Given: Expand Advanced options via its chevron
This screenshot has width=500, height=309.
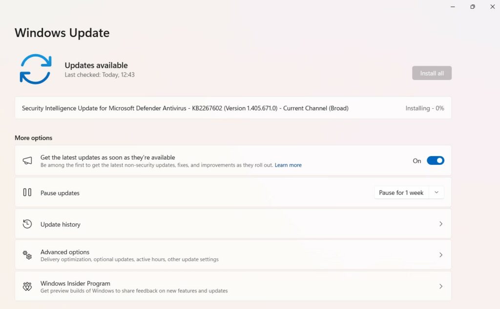Looking at the screenshot, I should [441, 254].
